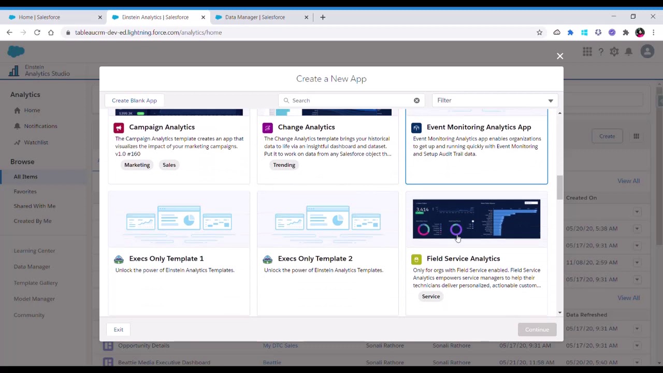Image resolution: width=663 pixels, height=373 pixels.
Task: Click the Event Monitoring Analytics App icon
Action: pyautogui.click(x=416, y=127)
